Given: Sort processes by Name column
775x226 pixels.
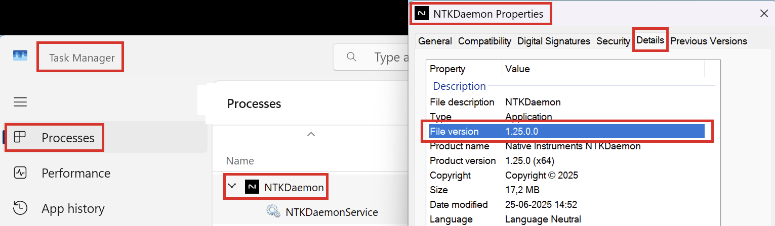Looking at the screenshot, I should 240,161.
